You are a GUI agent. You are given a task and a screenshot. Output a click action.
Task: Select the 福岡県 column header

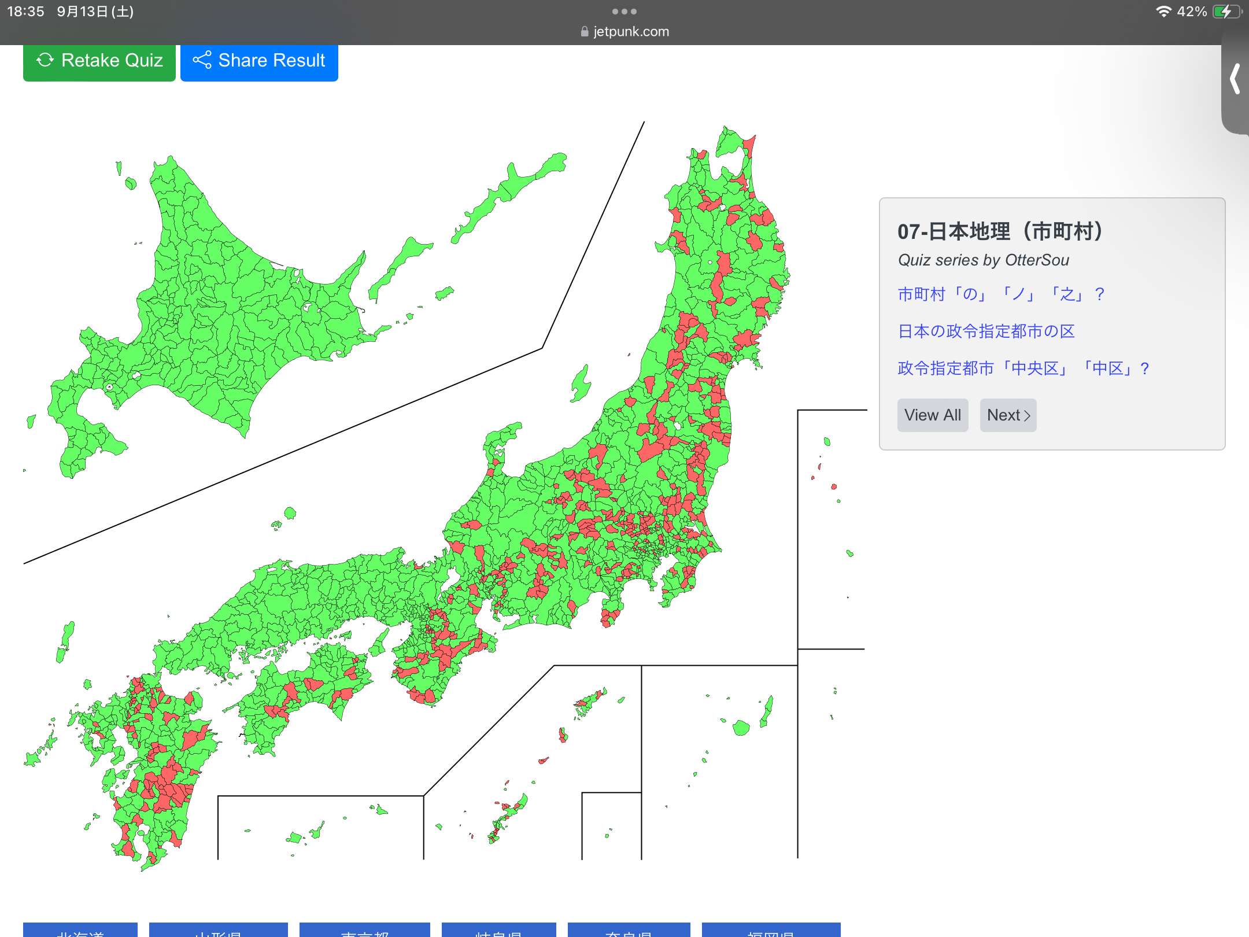tap(771, 930)
